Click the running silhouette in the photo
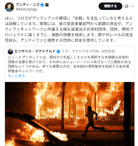Viewport: 138px width, 146px height. 93,122
